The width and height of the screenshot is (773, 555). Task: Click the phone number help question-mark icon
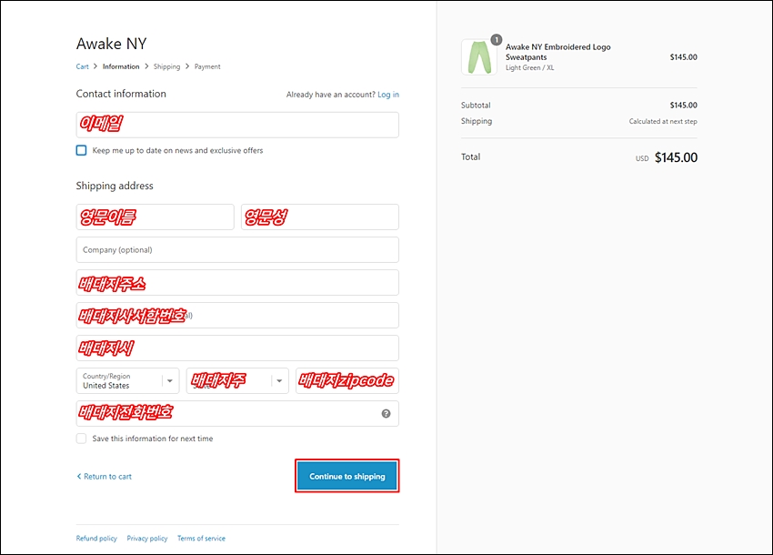(x=386, y=413)
